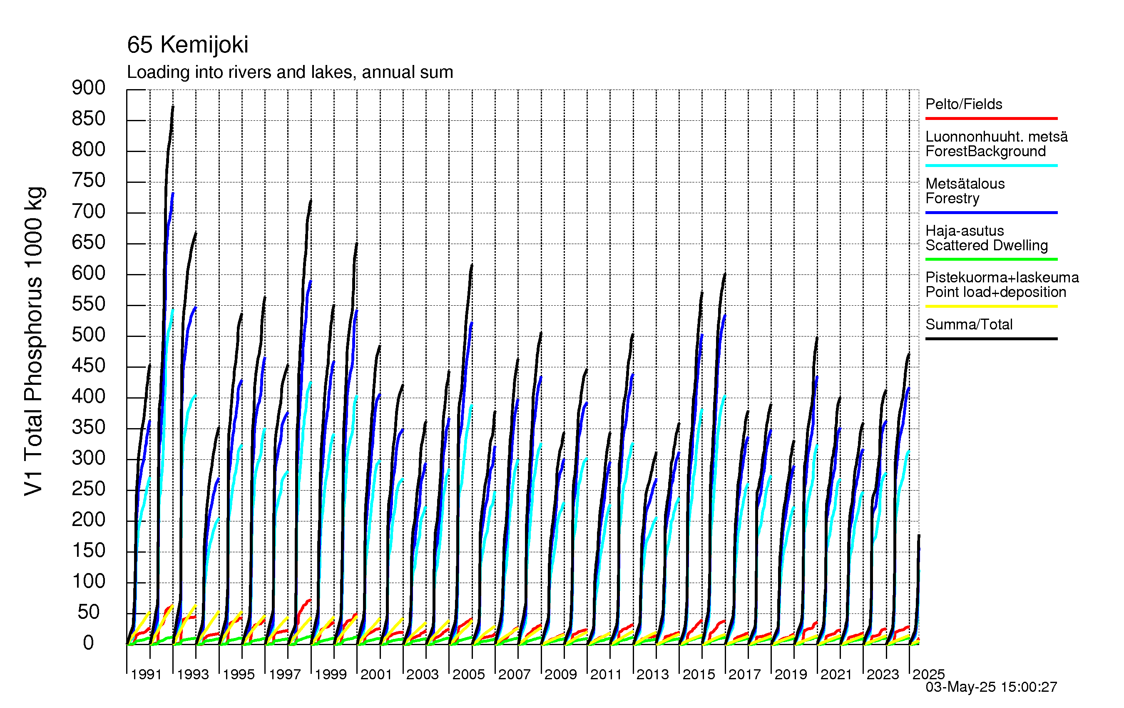The image size is (1124, 708).
Task: Click the x-axis year label 2017
Action: pyautogui.click(x=744, y=674)
